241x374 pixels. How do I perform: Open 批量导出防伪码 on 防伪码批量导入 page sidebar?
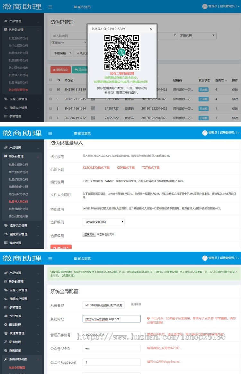18,209
